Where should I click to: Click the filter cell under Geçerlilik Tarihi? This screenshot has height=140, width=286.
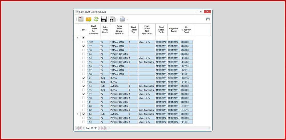[174, 38]
